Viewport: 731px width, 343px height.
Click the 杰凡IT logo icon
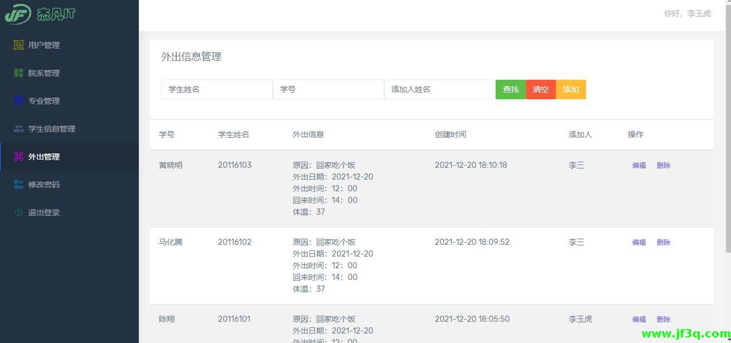pos(18,15)
